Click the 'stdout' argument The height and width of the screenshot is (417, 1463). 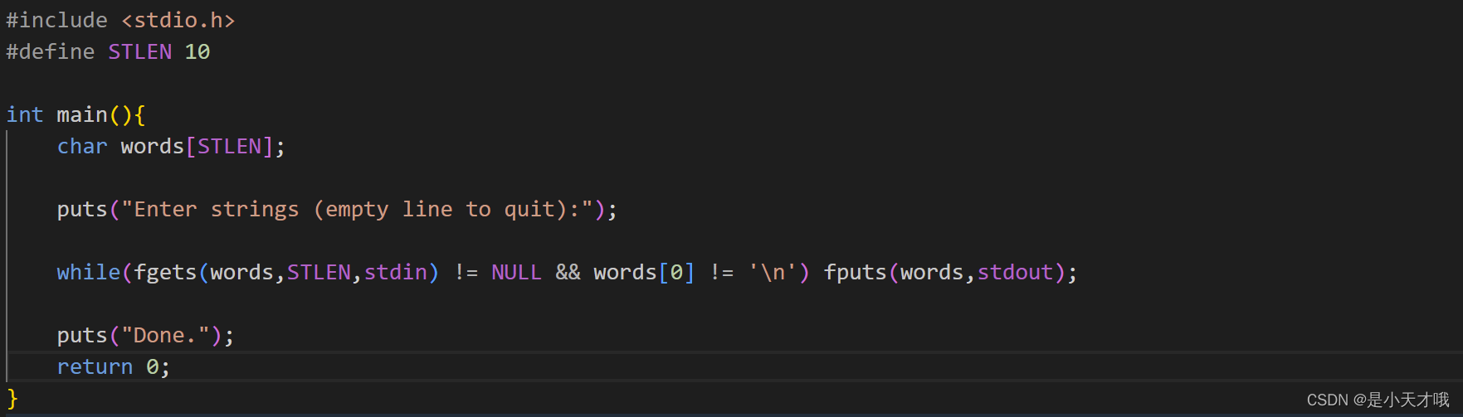(x=1015, y=273)
